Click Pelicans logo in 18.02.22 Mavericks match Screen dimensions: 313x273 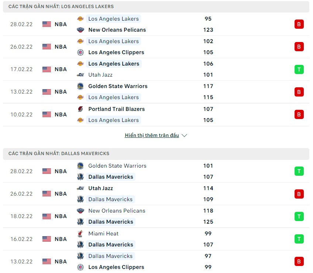pos(80,211)
